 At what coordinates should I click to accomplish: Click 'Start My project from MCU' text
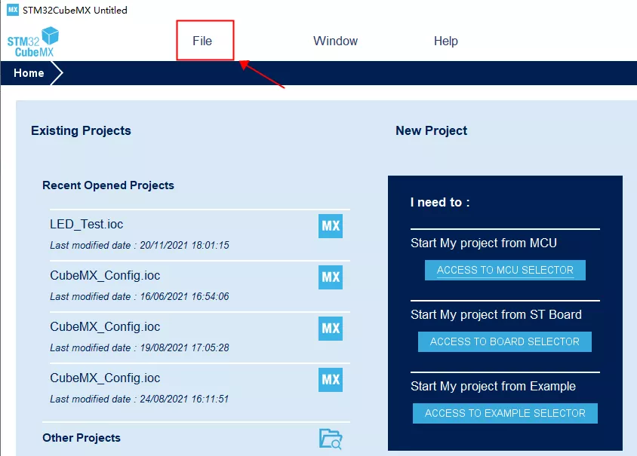484,243
